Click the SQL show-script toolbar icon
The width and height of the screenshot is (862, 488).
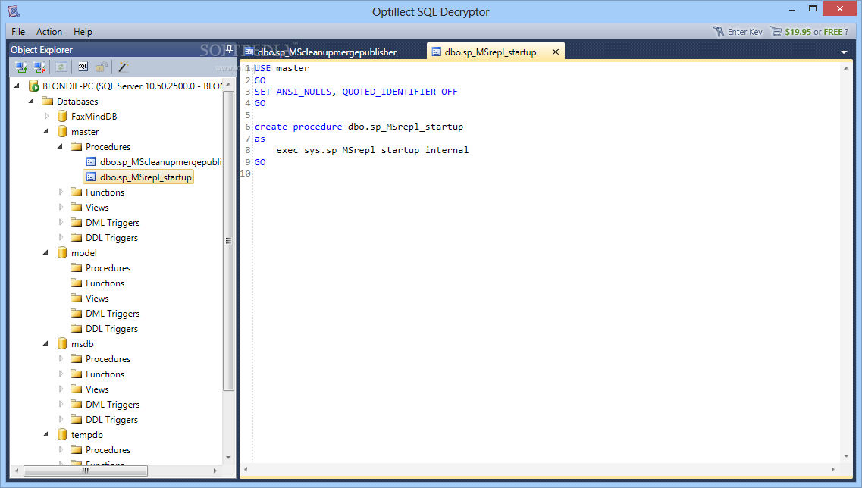tap(83, 67)
